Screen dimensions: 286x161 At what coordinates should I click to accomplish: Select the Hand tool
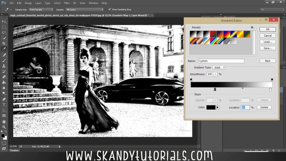[x=4, y=122]
